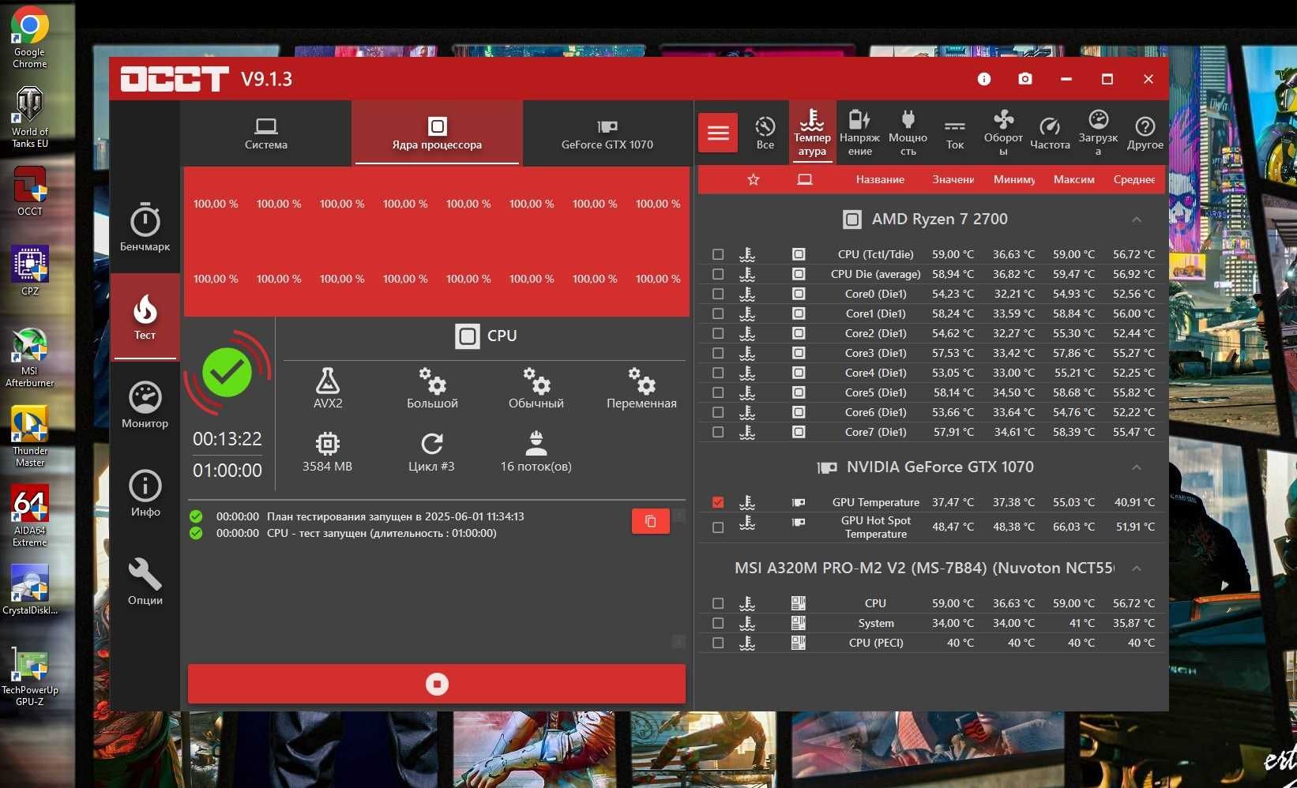Open Опции wrench settings
This screenshot has height=788, width=1297.
coord(145,582)
